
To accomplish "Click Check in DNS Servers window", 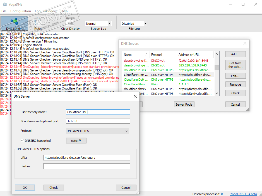I will 235,93.
